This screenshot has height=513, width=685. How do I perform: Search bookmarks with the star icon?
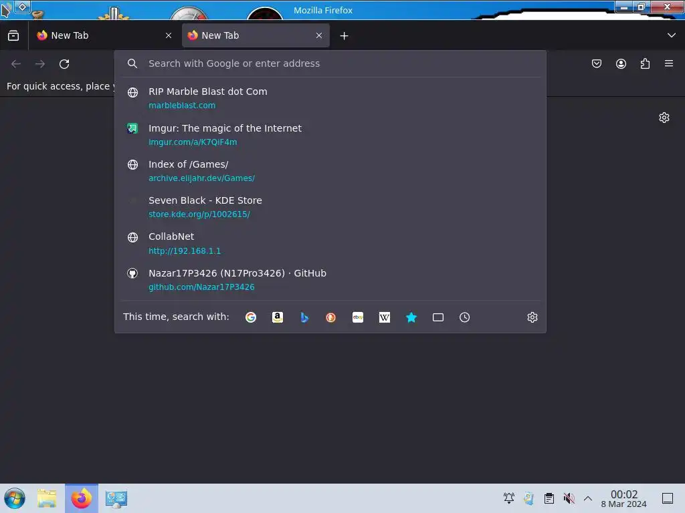tap(411, 317)
